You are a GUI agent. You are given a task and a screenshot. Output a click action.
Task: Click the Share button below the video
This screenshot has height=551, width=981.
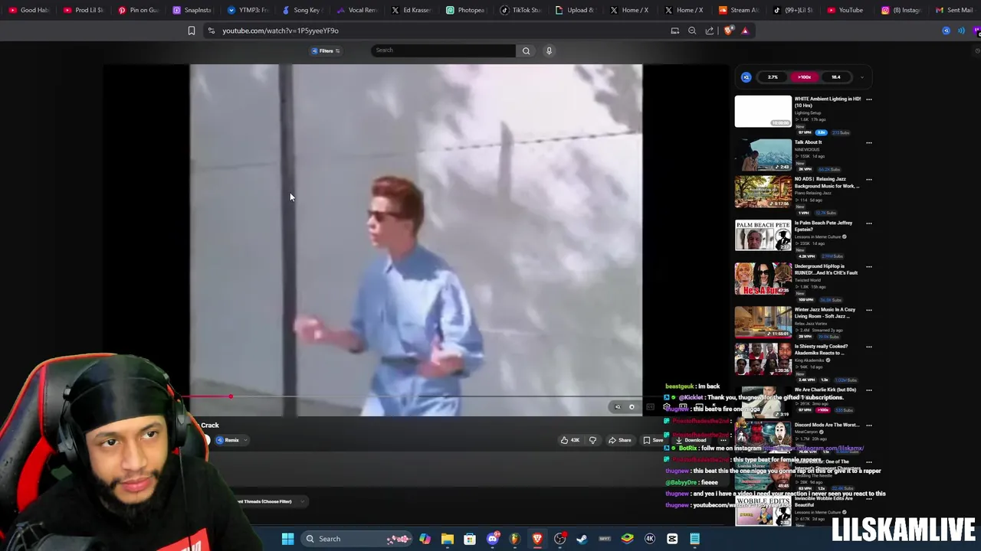coord(620,440)
